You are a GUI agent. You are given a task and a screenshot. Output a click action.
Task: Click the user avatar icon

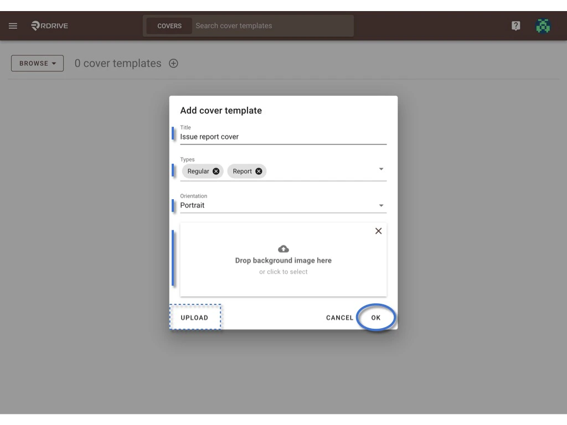tap(543, 25)
